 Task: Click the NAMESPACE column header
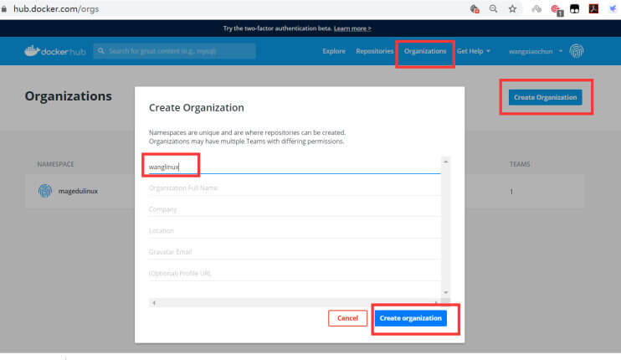coord(55,164)
